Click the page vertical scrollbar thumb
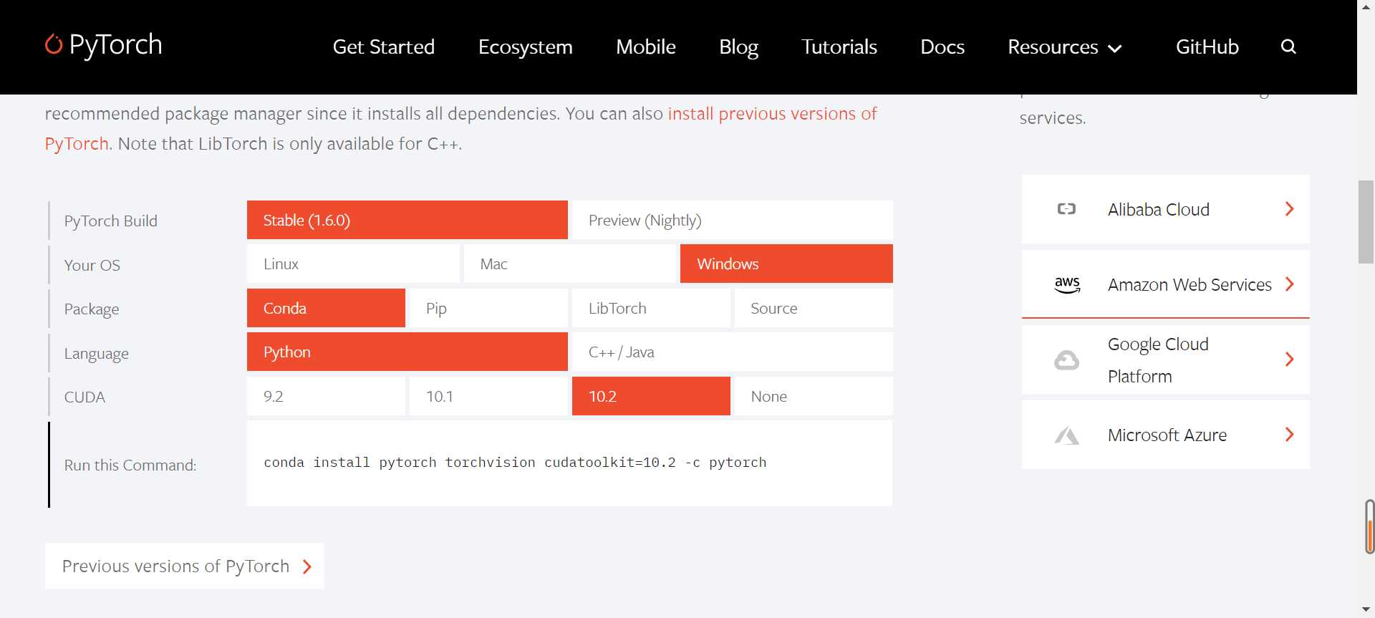Image resolution: width=1375 pixels, height=618 pixels. [1366, 222]
